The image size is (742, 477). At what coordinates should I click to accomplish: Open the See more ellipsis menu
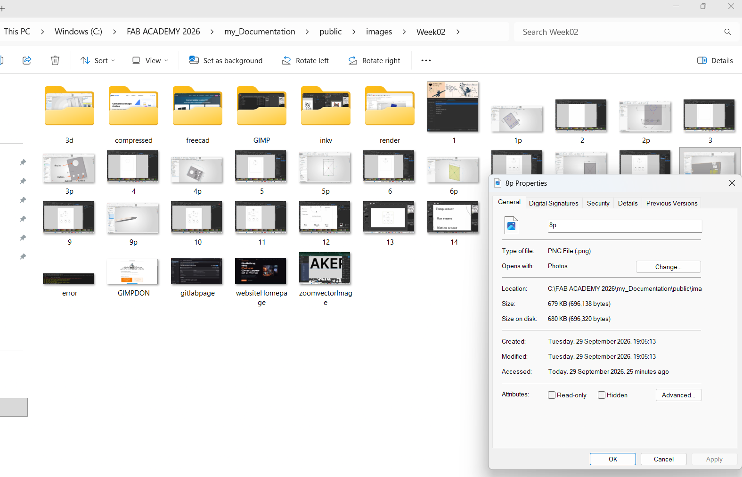click(x=426, y=60)
